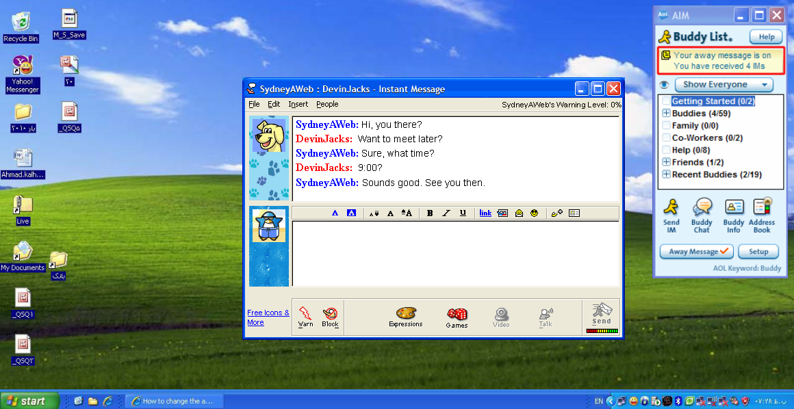Expand the Friends (1/2) group
This screenshot has width=794, height=409.
pyautogui.click(x=667, y=163)
